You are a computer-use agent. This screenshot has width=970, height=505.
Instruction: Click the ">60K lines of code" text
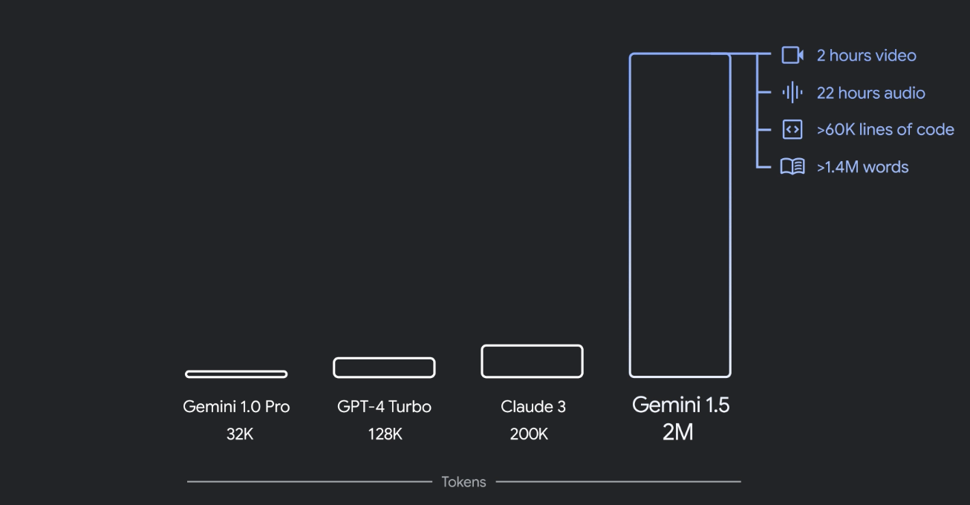tap(885, 130)
